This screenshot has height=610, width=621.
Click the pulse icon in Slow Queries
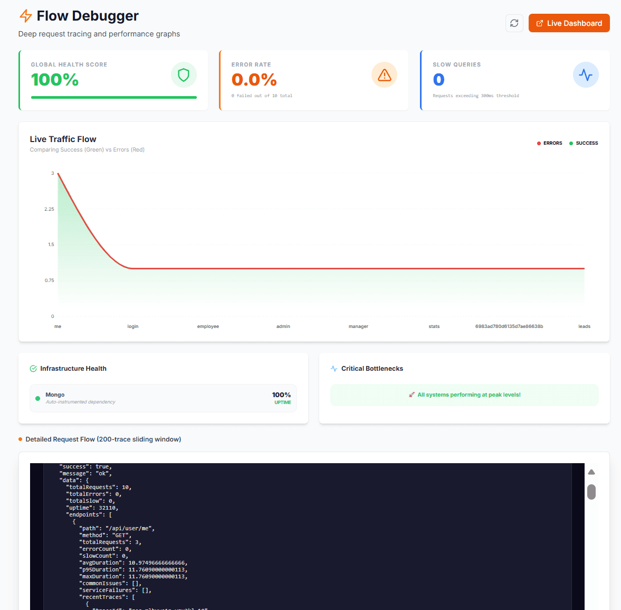pyautogui.click(x=585, y=75)
